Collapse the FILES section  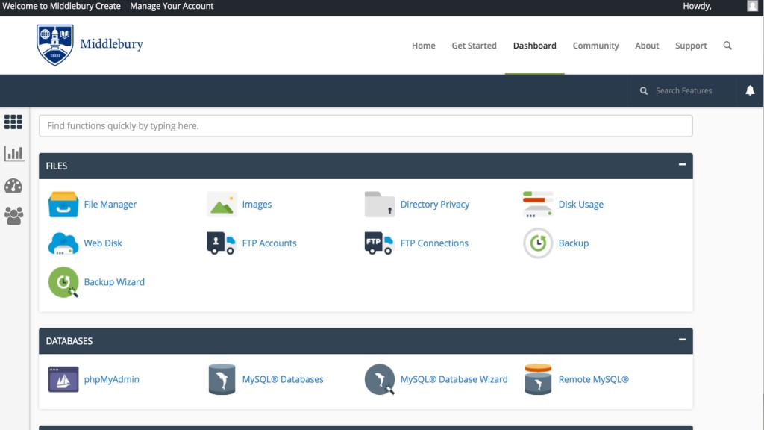pyautogui.click(x=681, y=166)
